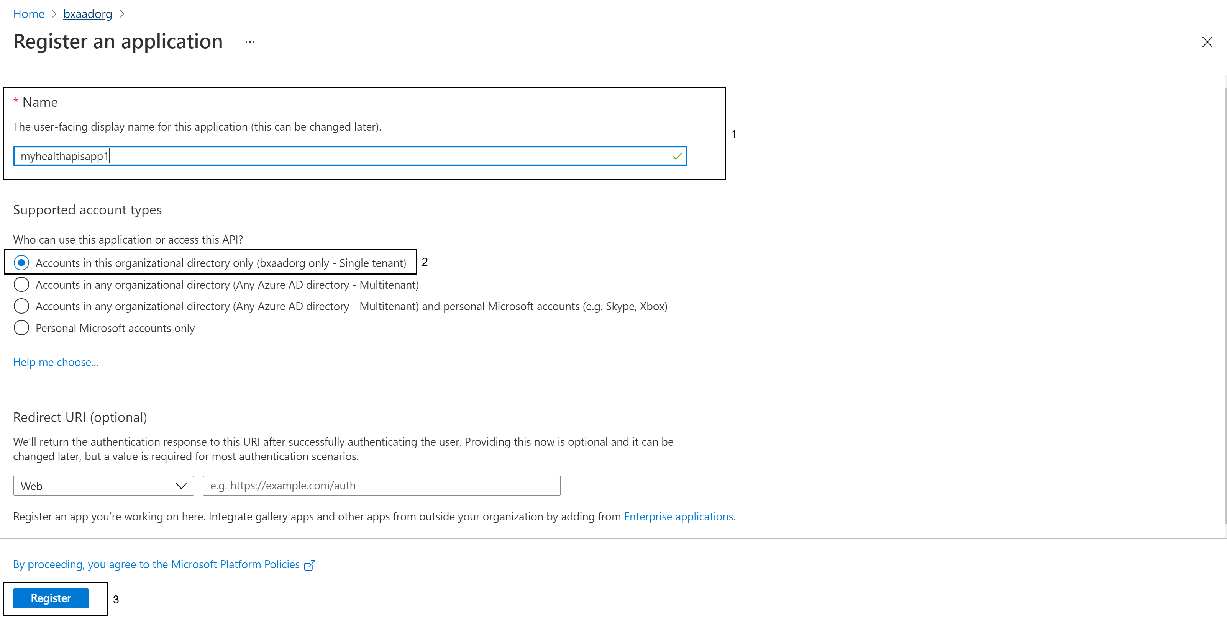Click the Register button
The height and width of the screenshot is (623, 1227).
[51, 598]
